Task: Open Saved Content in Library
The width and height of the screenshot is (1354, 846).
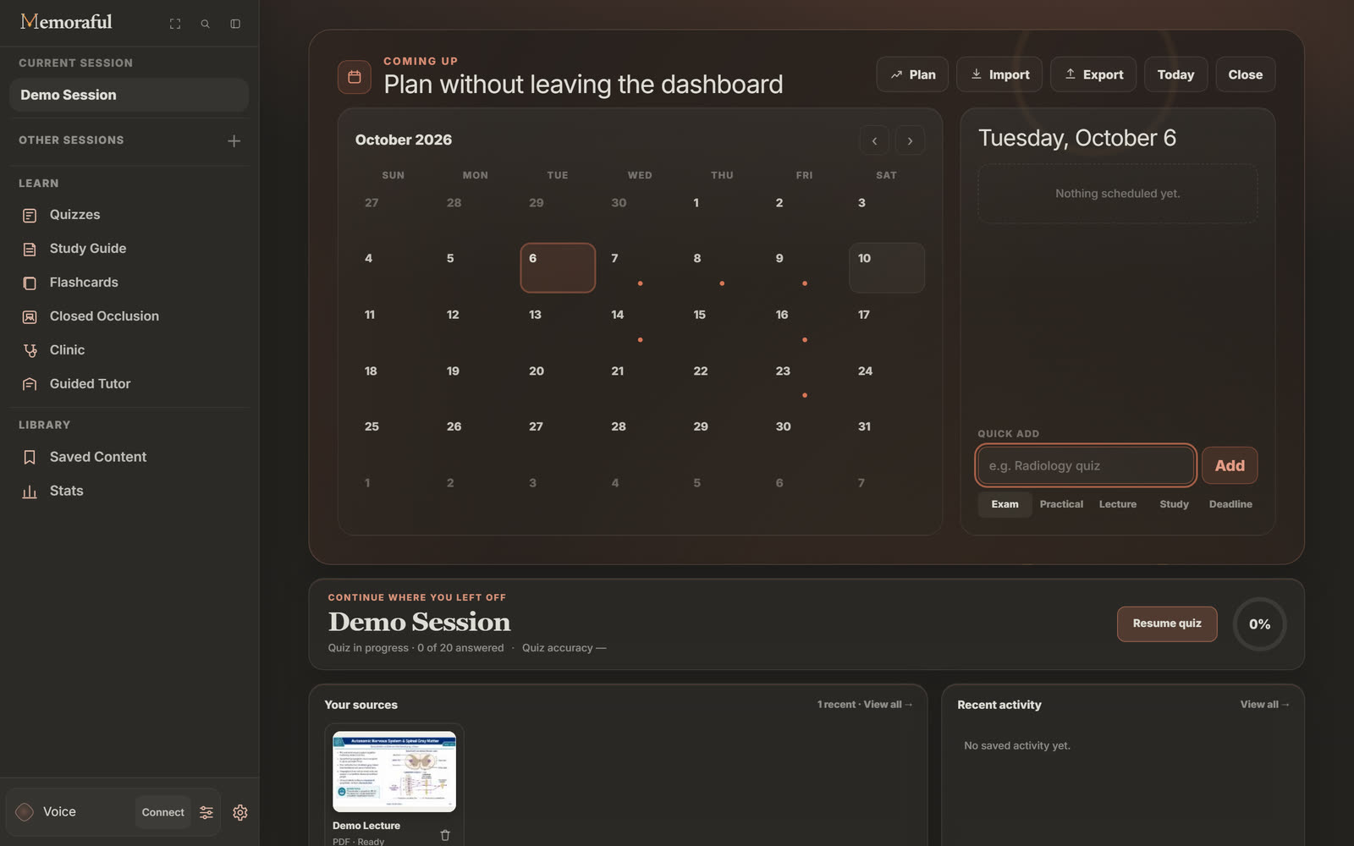Action: click(x=129, y=457)
